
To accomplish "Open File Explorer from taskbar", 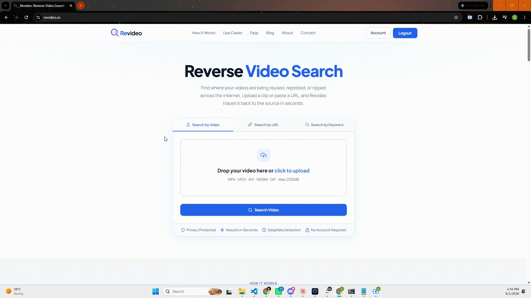I will [x=242, y=291].
